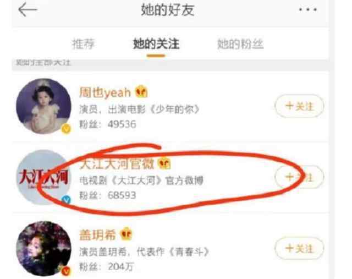
Task: Follow 周也yeah with the +关注 button
Action: click(299, 106)
